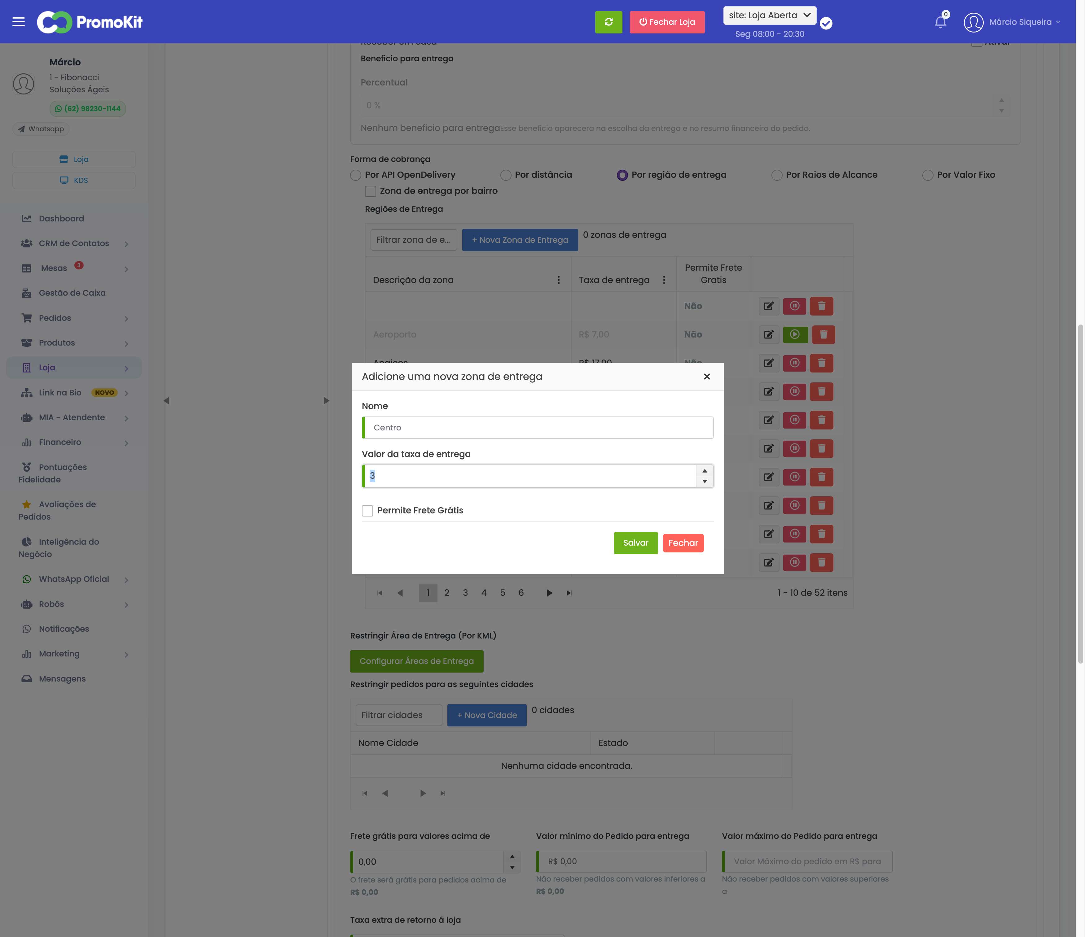This screenshot has width=1085, height=937.
Task: Click Configurar Áreas de Entrega
Action: [416, 661]
